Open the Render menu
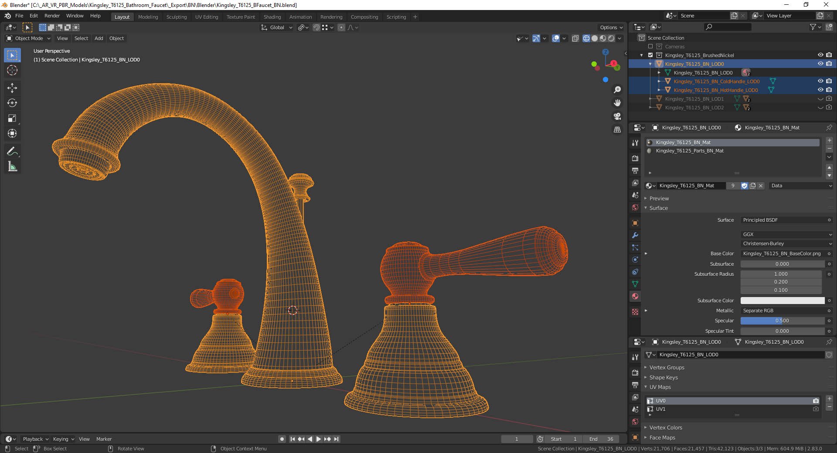 click(x=52, y=16)
